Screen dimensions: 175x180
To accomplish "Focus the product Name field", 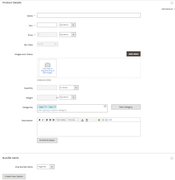I will pos(89,15).
